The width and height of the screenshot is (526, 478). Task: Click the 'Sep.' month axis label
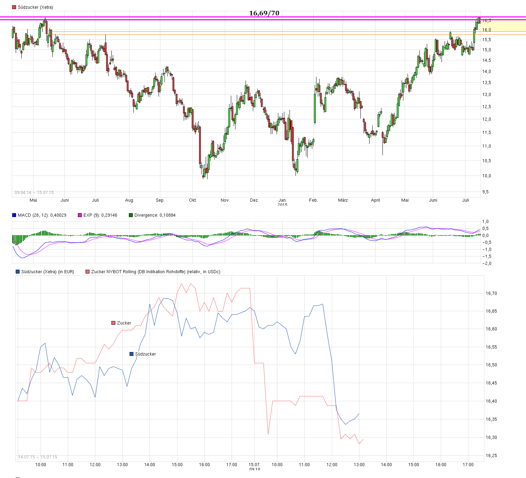coord(160,200)
